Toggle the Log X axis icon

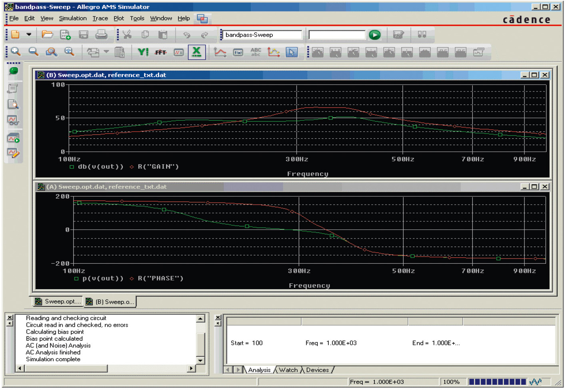[x=197, y=52]
